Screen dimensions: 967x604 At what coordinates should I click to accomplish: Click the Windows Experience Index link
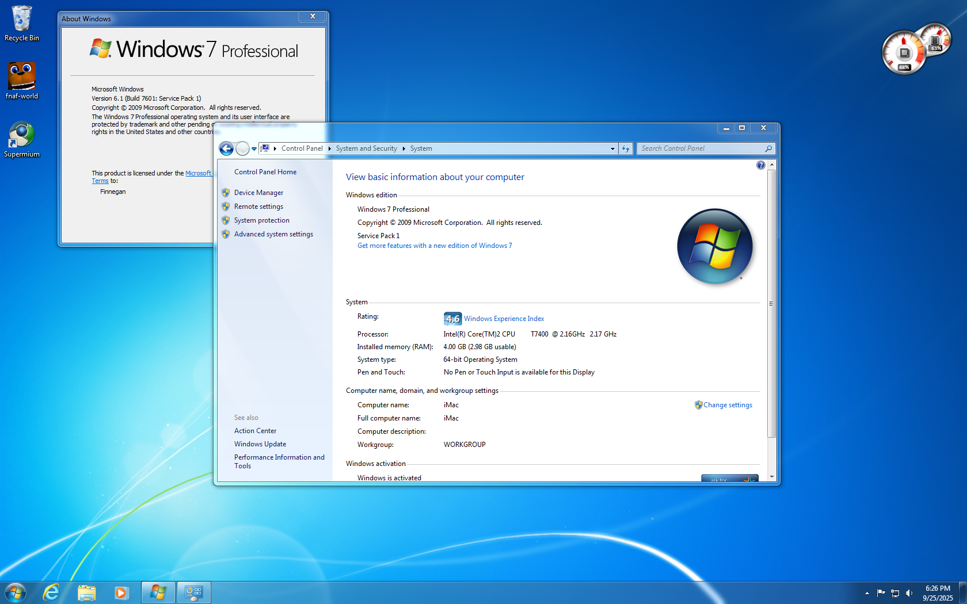[504, 319]
